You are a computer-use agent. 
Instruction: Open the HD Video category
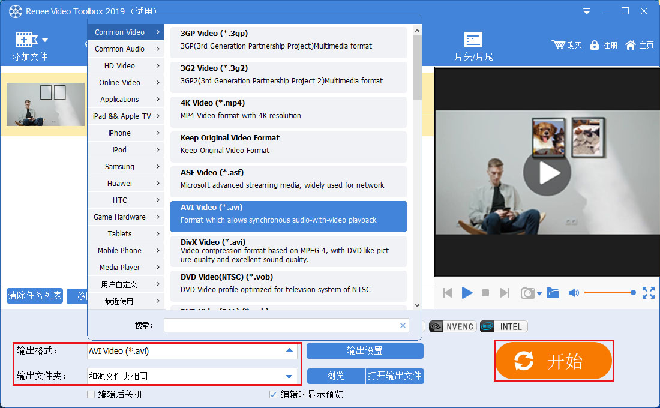click(x=125, y=65)
